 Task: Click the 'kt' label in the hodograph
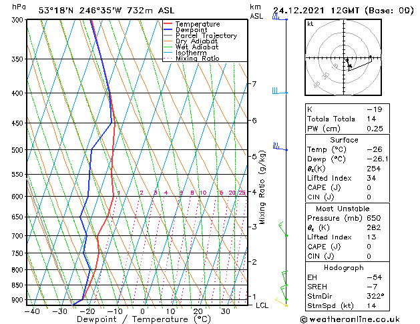pos(310,24)
